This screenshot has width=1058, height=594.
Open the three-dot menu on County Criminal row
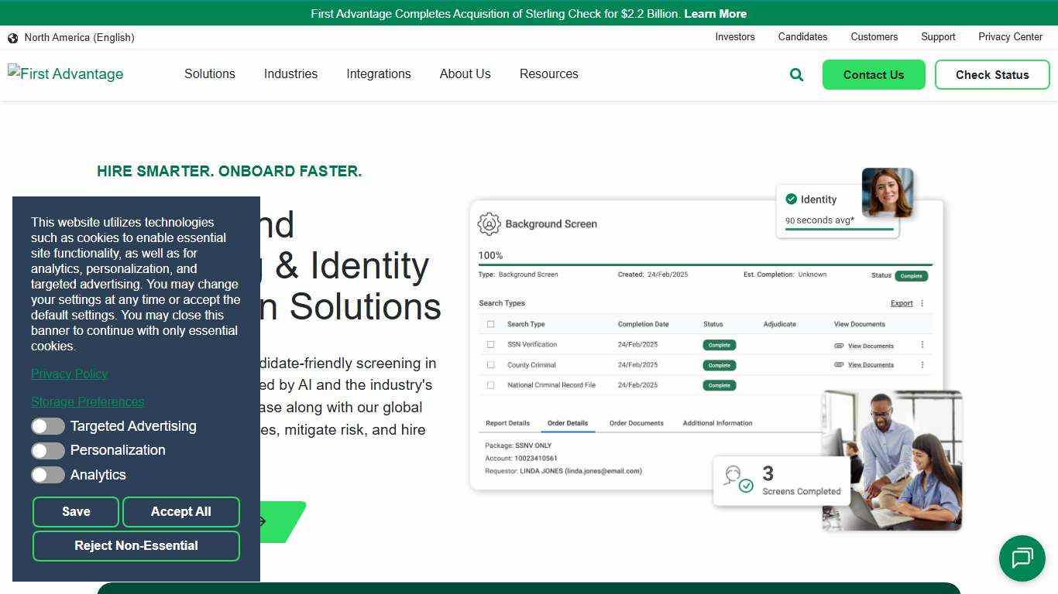922,364
